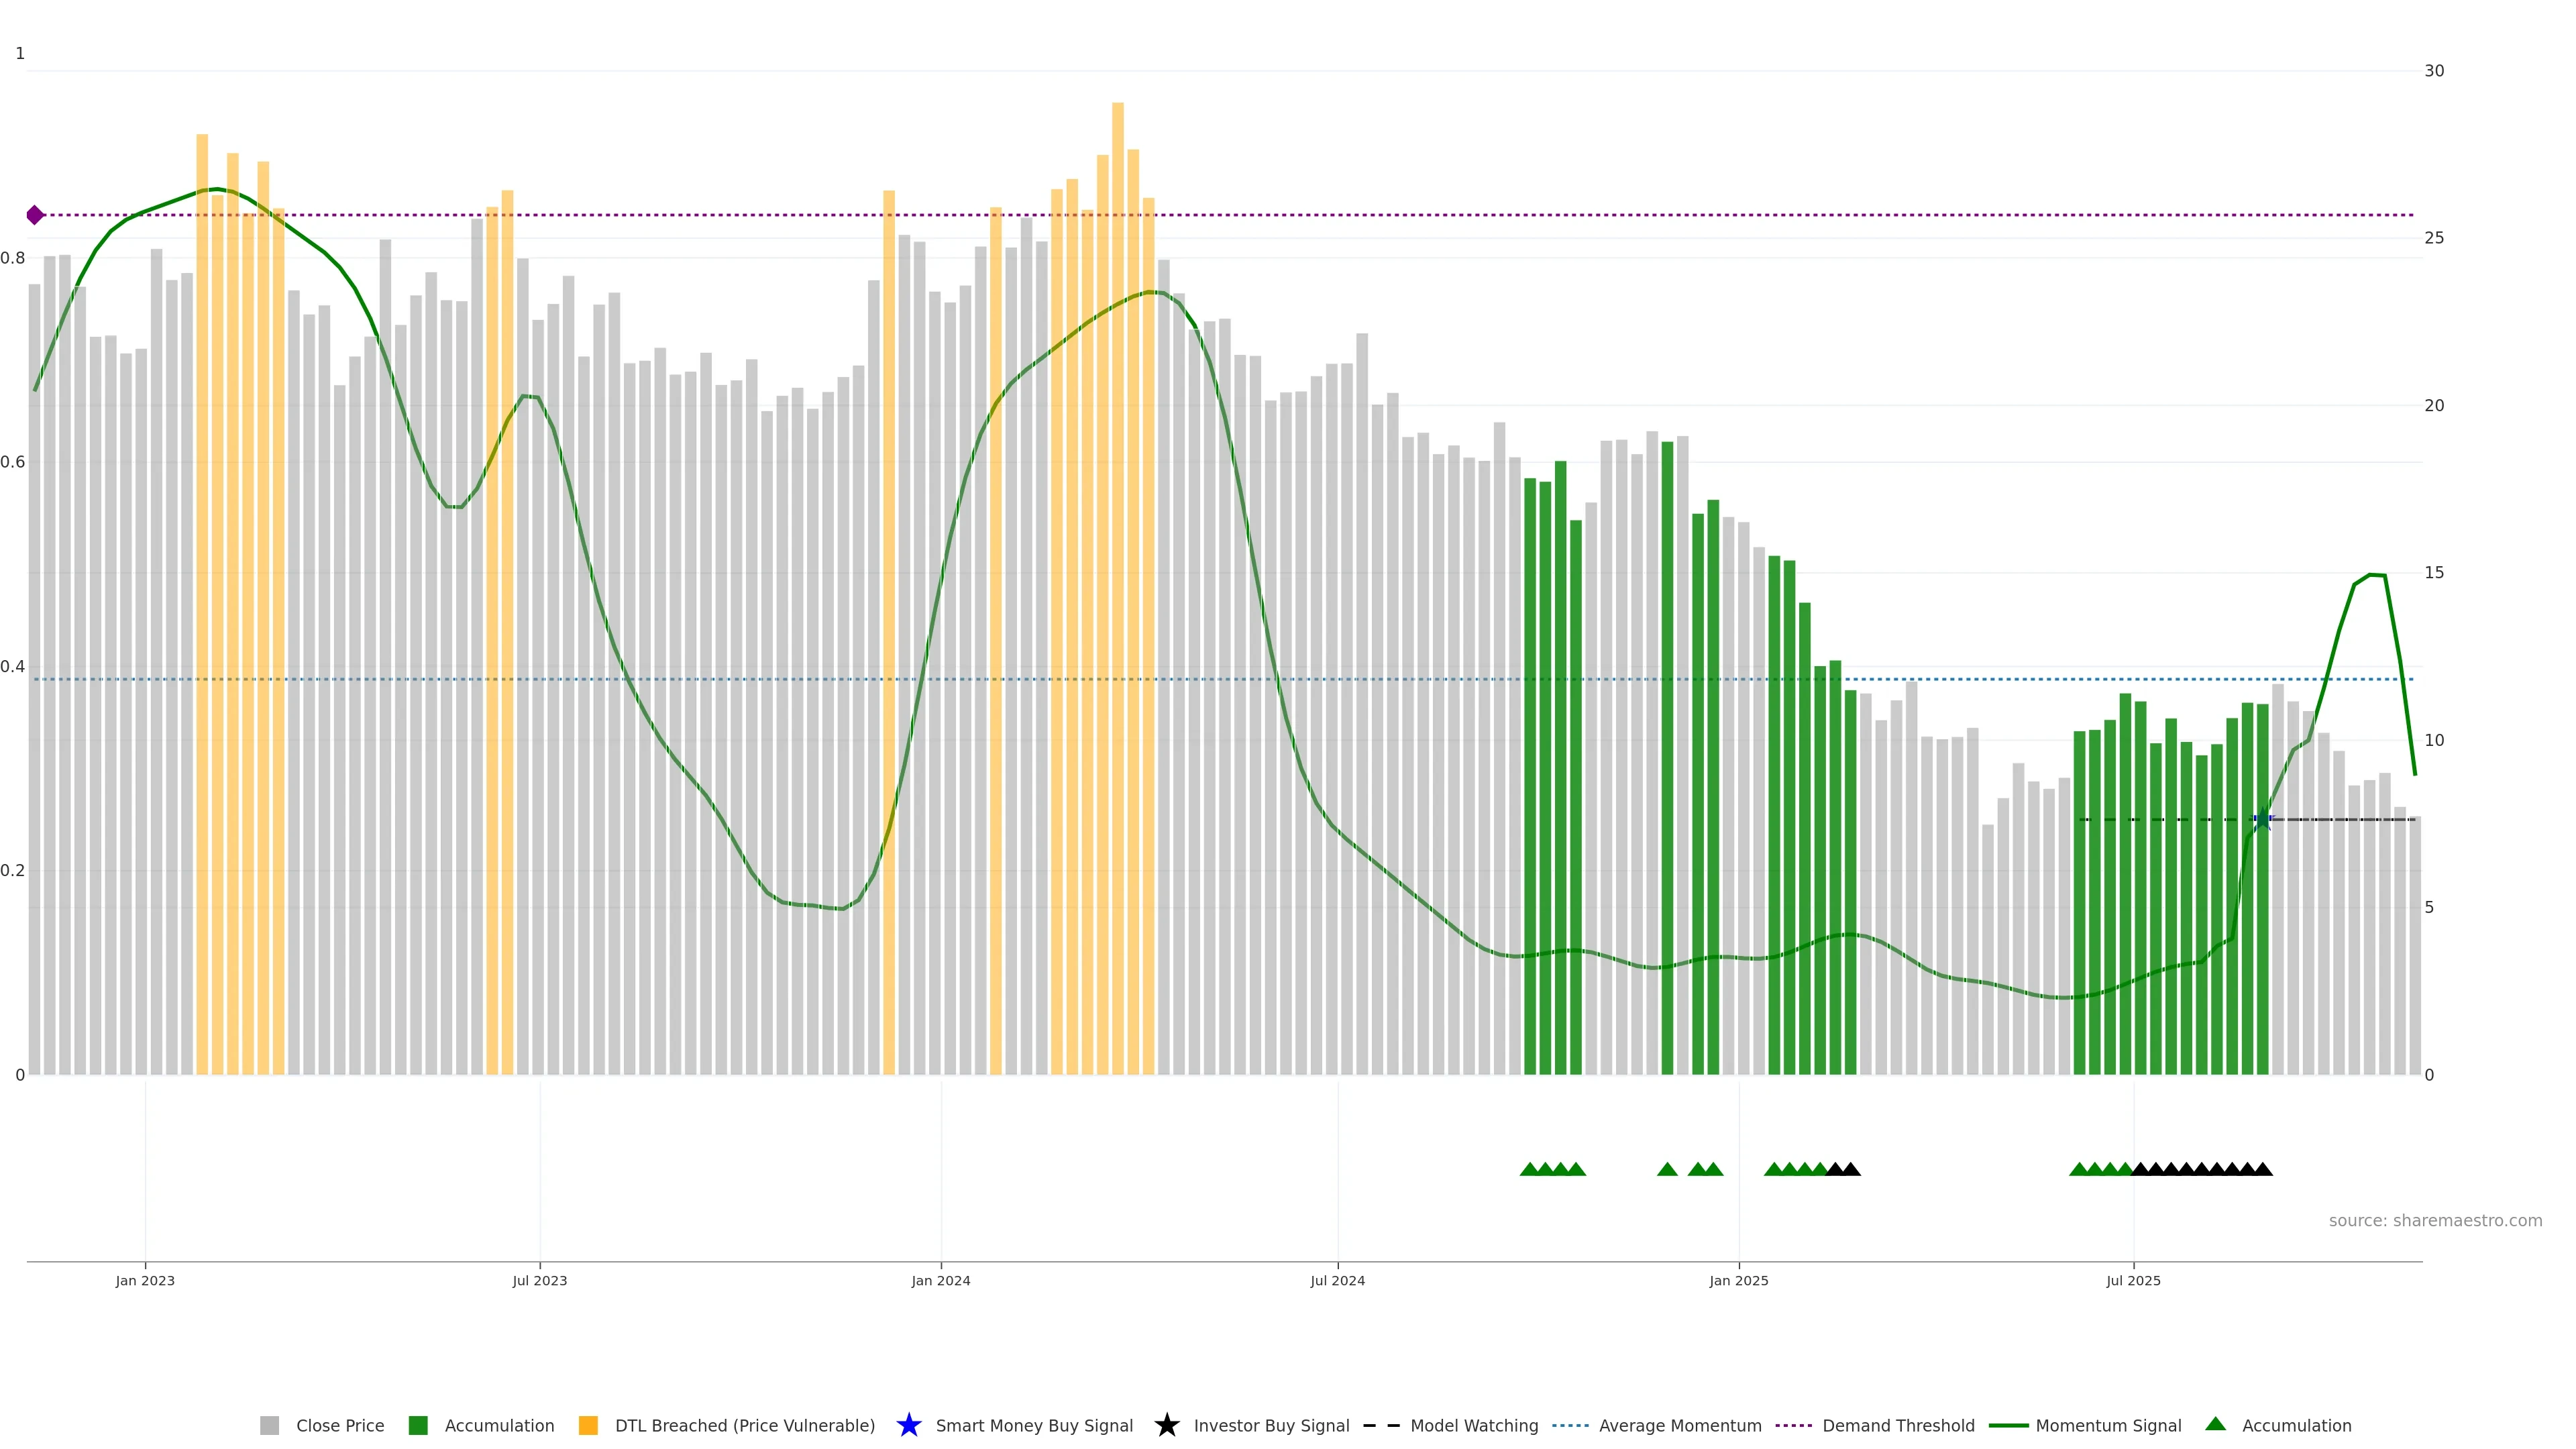The width and height of the screenshot is (2576, 1449).
Task: Click the purple Demand Threshold dotted legend icon
Action: click(1794, 1425)
